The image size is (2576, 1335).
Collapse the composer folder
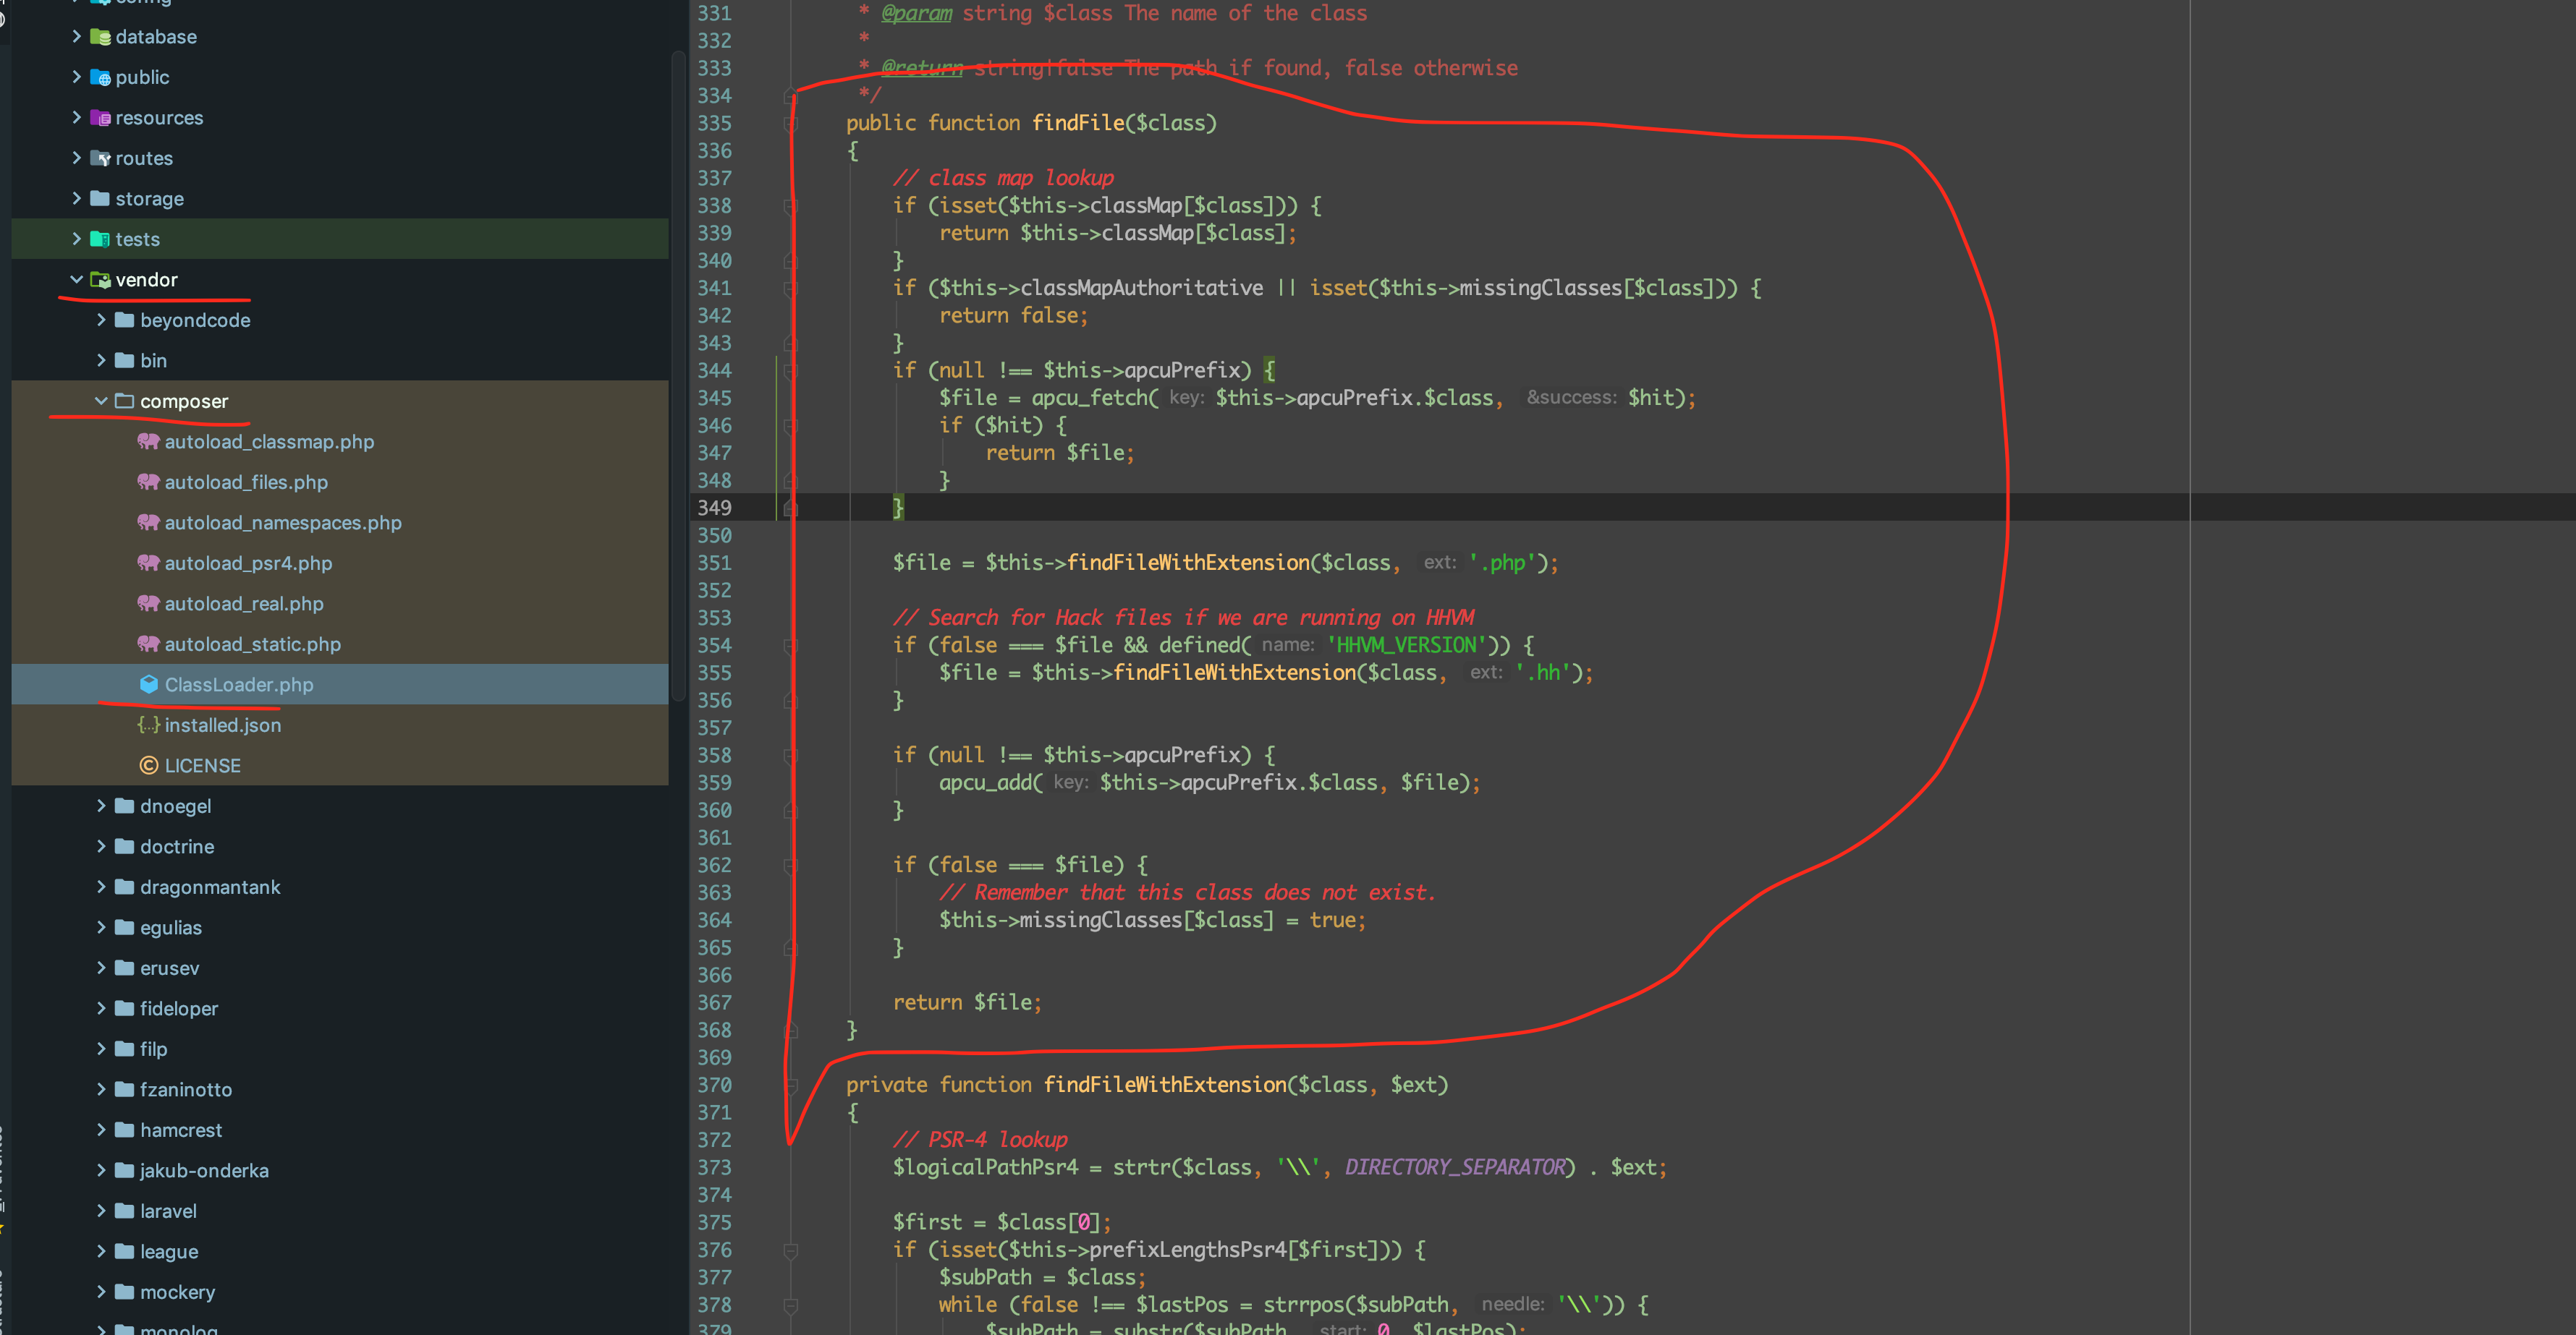click(x=101, y=401)
